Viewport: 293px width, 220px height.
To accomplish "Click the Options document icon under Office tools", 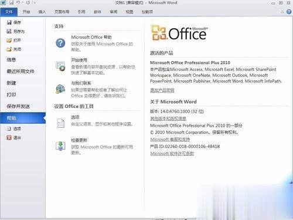I will (60, 123).
